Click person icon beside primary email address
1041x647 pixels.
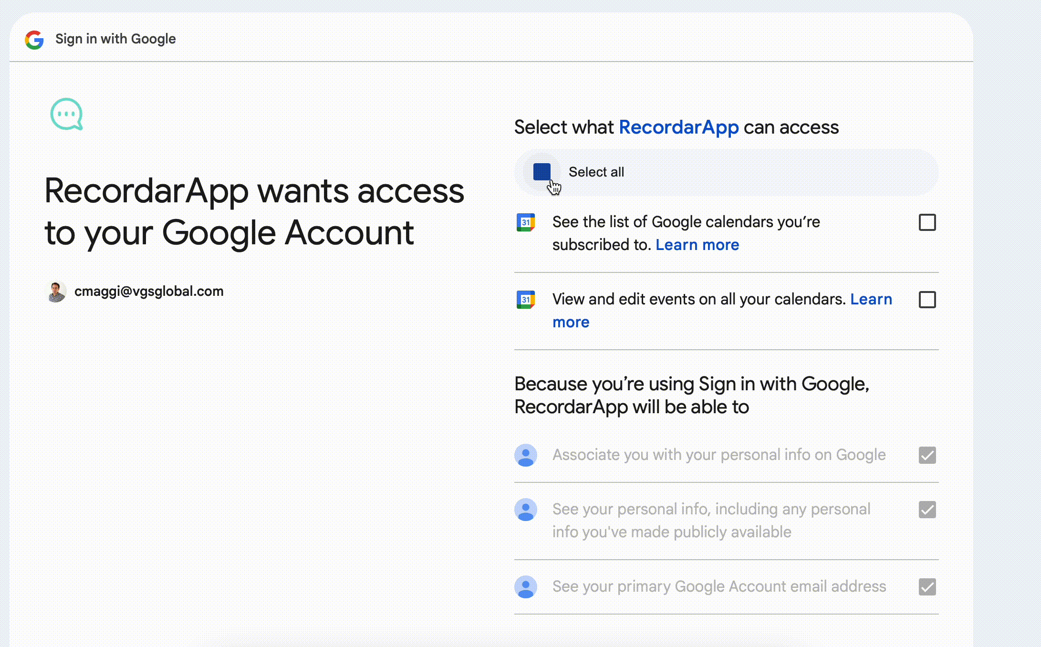(x=526, y=587)
